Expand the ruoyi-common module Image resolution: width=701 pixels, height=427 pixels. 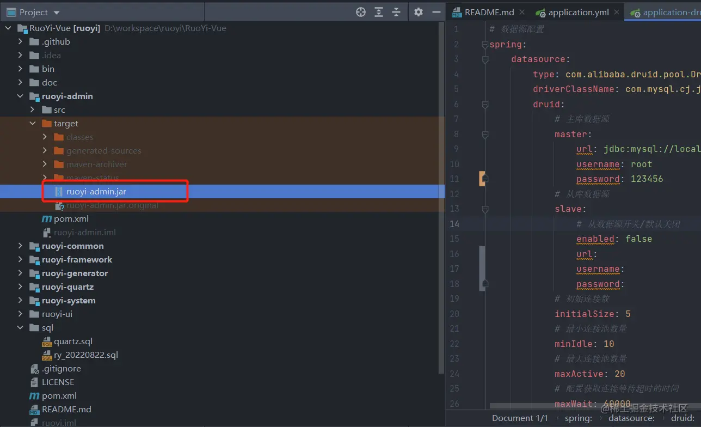pos(20,246)
